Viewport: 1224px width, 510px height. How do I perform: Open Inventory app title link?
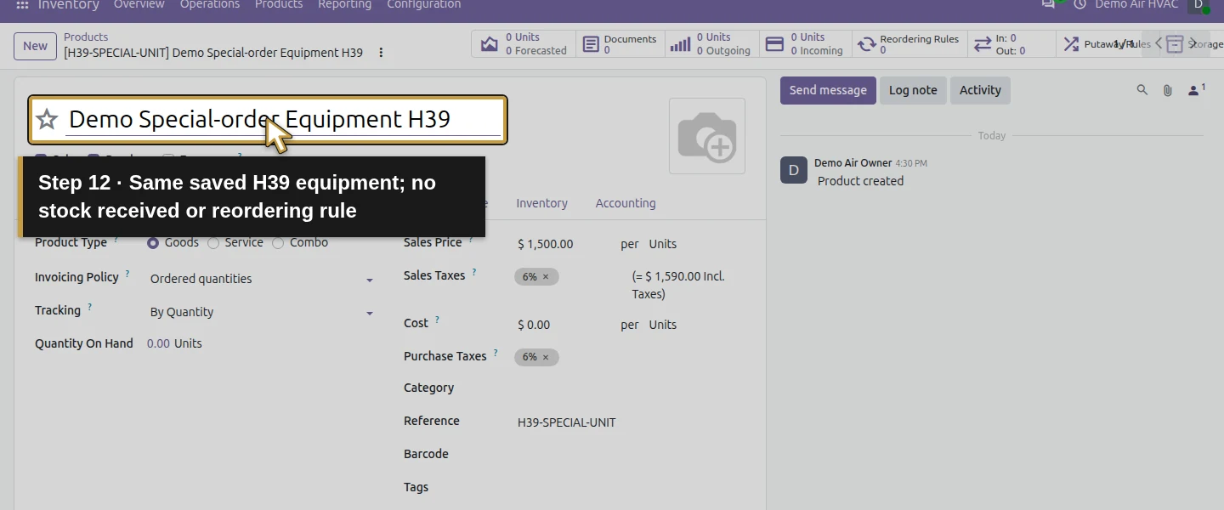(x=68, y=5)
